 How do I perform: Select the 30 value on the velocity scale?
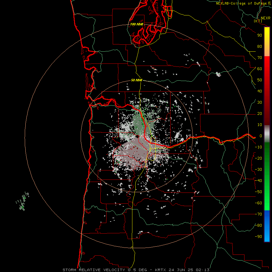coord(260,102)
